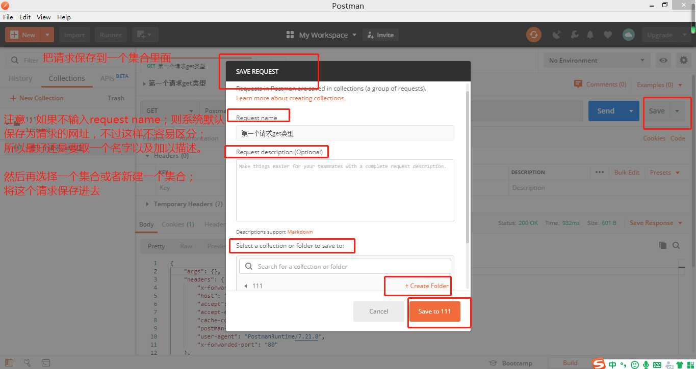Open the wrench settings icon
The image size is (696, 369).
574,35
